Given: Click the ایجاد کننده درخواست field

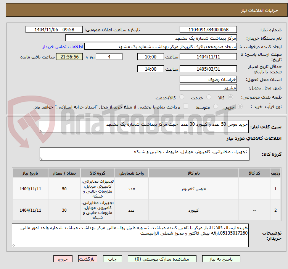Looking at the screenshot, I should [161, 47].
